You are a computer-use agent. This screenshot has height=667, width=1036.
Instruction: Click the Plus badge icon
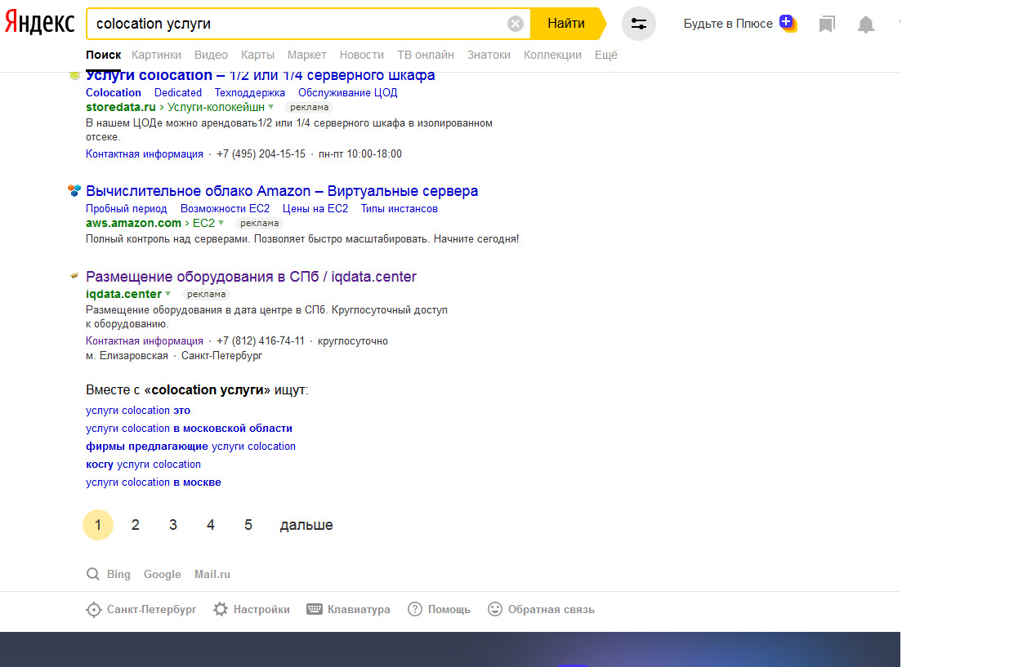click(x=788, y=22)
